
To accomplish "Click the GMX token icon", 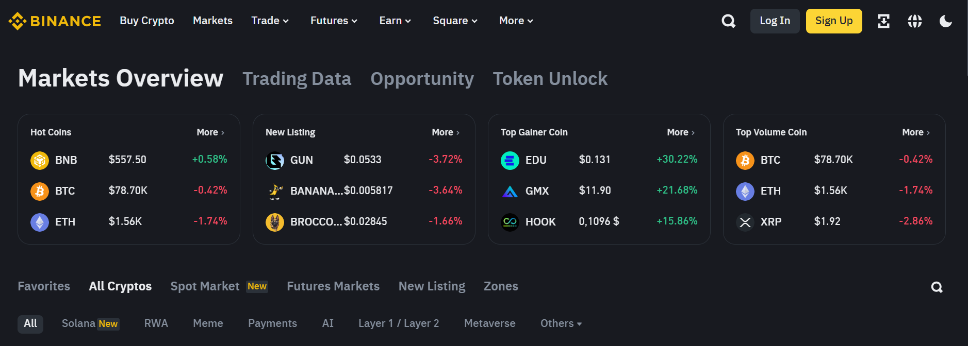I will pos(510,192).
